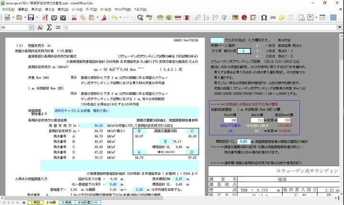The width and height of the screenshot is (344, 205).
Task: Undo the last action
Action: pos(114,17)
